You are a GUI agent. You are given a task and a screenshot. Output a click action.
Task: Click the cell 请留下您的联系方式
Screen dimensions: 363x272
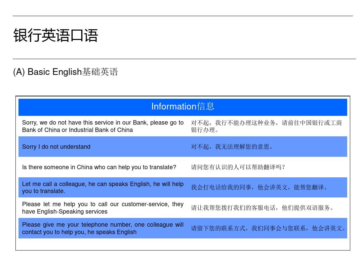268,228
